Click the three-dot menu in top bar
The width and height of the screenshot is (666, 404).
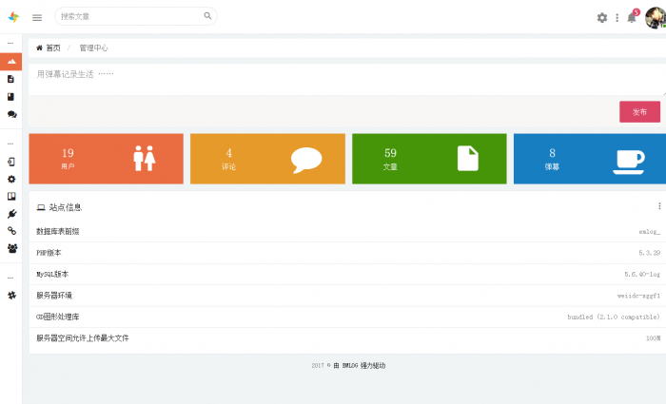coord(617,17)
